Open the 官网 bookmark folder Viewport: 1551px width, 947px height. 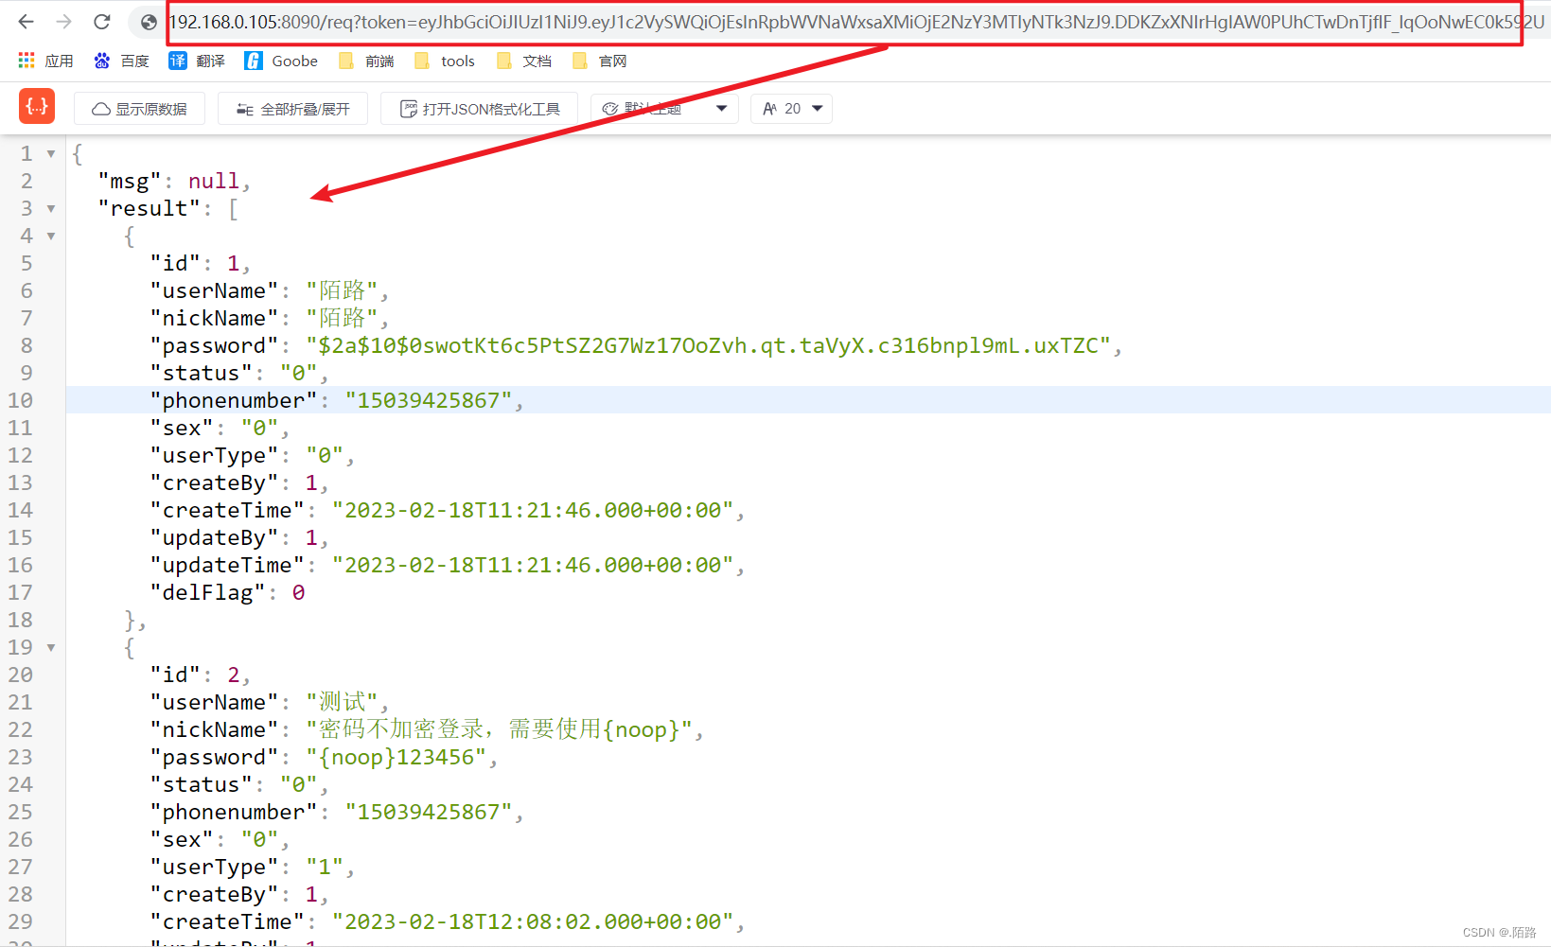(600, 61)
